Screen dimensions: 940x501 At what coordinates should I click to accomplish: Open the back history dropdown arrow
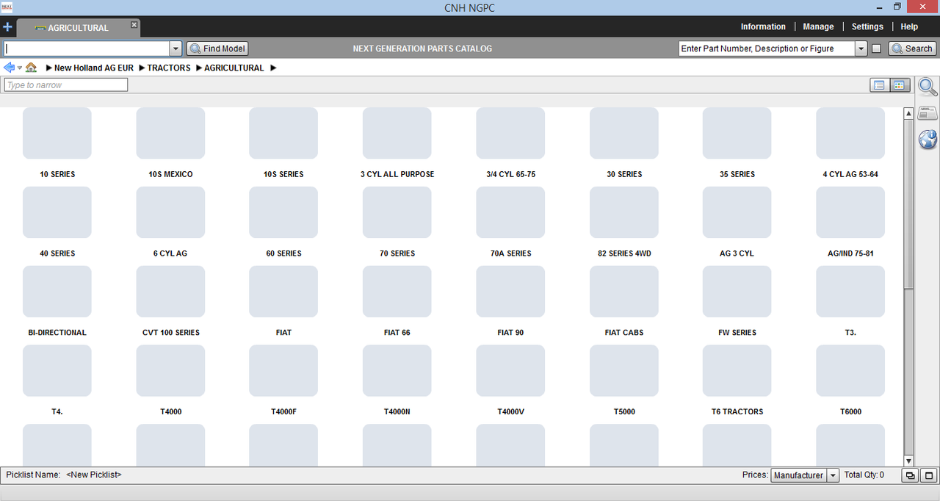20,68
